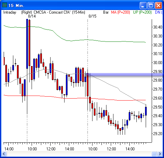The width and height of the screenshot is (164, 158).
Task: Select the red MA (P=200) legend label
Action: click(x=120, y=12)
